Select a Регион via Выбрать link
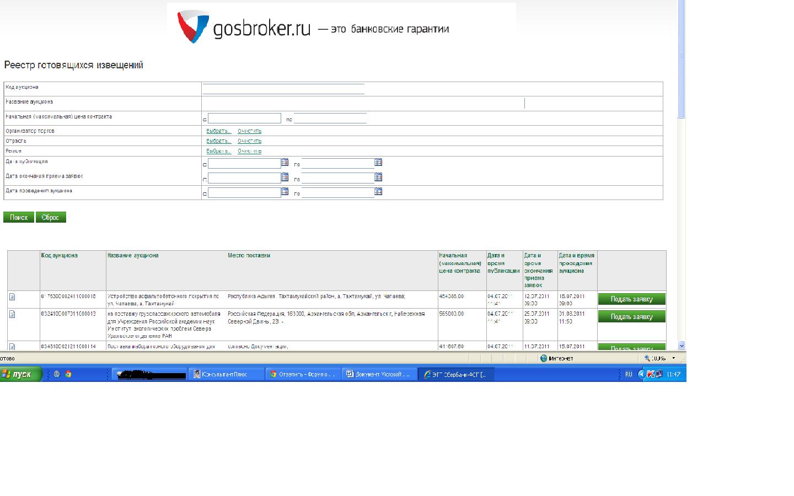The height and width of the screenshot is (496, 794). pos(218,151)
